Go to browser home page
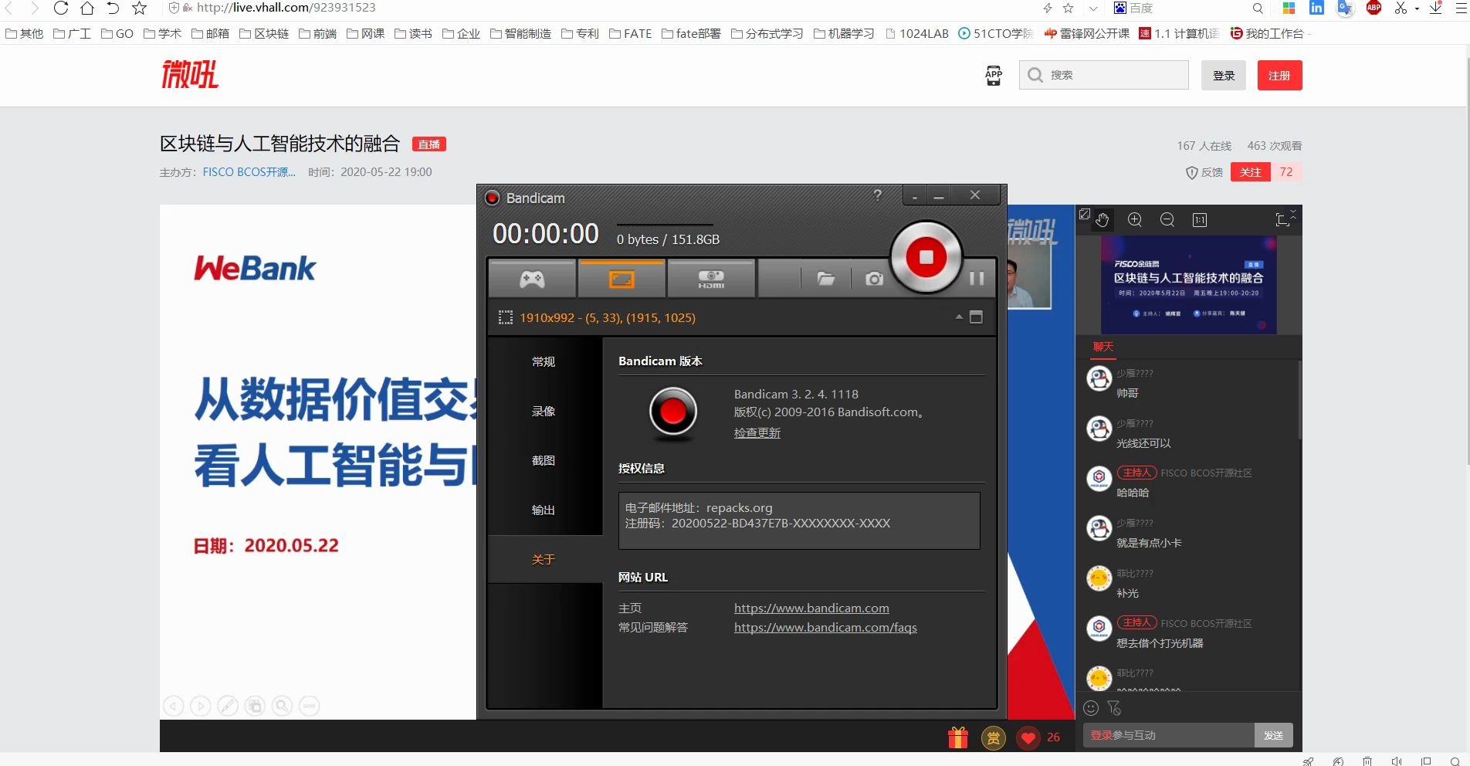Screen dimensions: 1470x766 click(x=87, y=8)
